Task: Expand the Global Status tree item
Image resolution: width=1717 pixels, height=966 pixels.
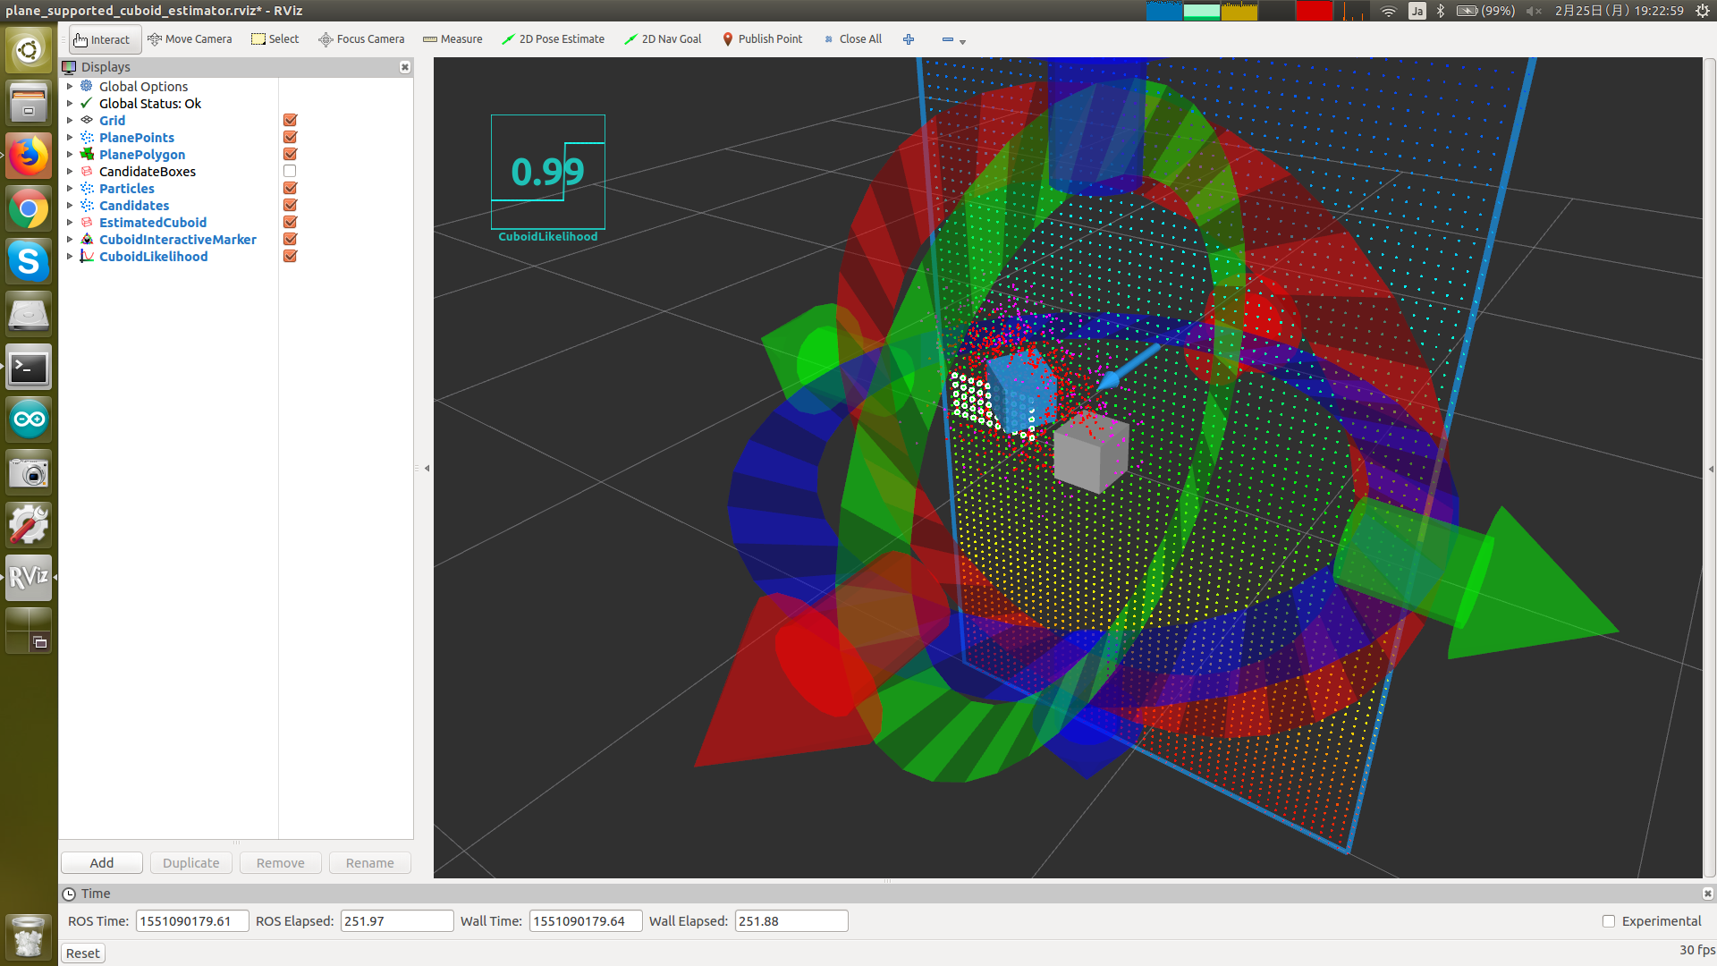Action: (70, 104)
